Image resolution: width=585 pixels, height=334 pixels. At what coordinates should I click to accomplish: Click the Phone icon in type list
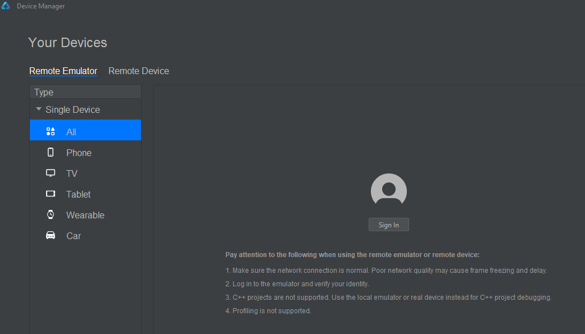[51, 152]
